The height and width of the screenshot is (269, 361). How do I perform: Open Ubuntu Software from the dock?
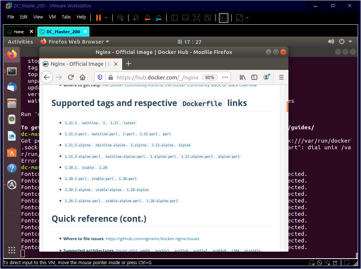click(x=12, y=152)
